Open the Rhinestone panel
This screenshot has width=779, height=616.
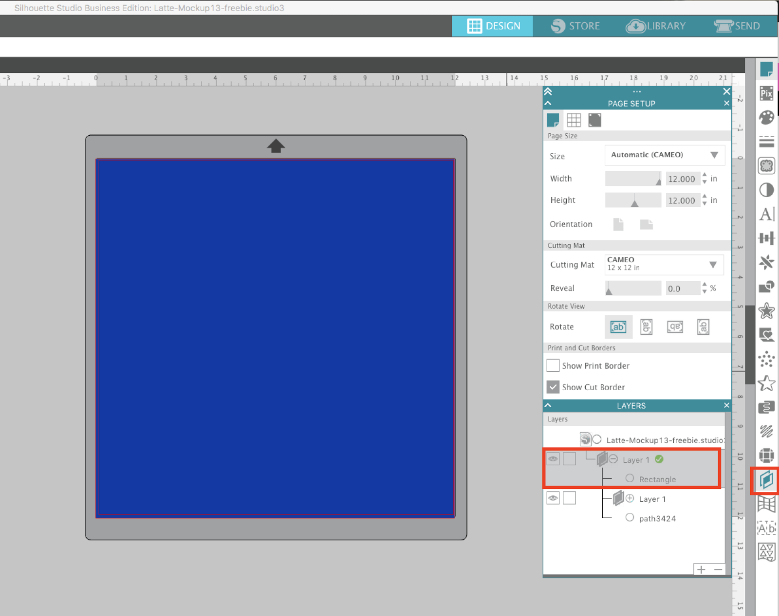coord(766,359)
